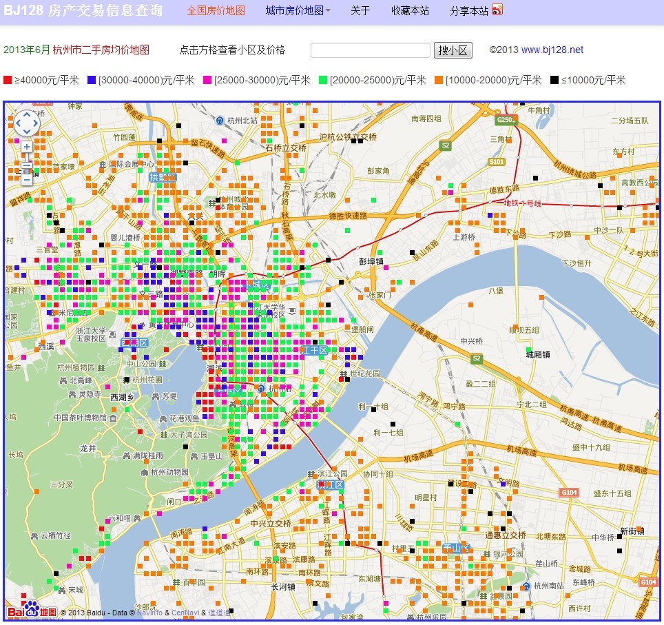664x625 pixels.
Task: Click into the community search text field
Action: pos(370,50)
